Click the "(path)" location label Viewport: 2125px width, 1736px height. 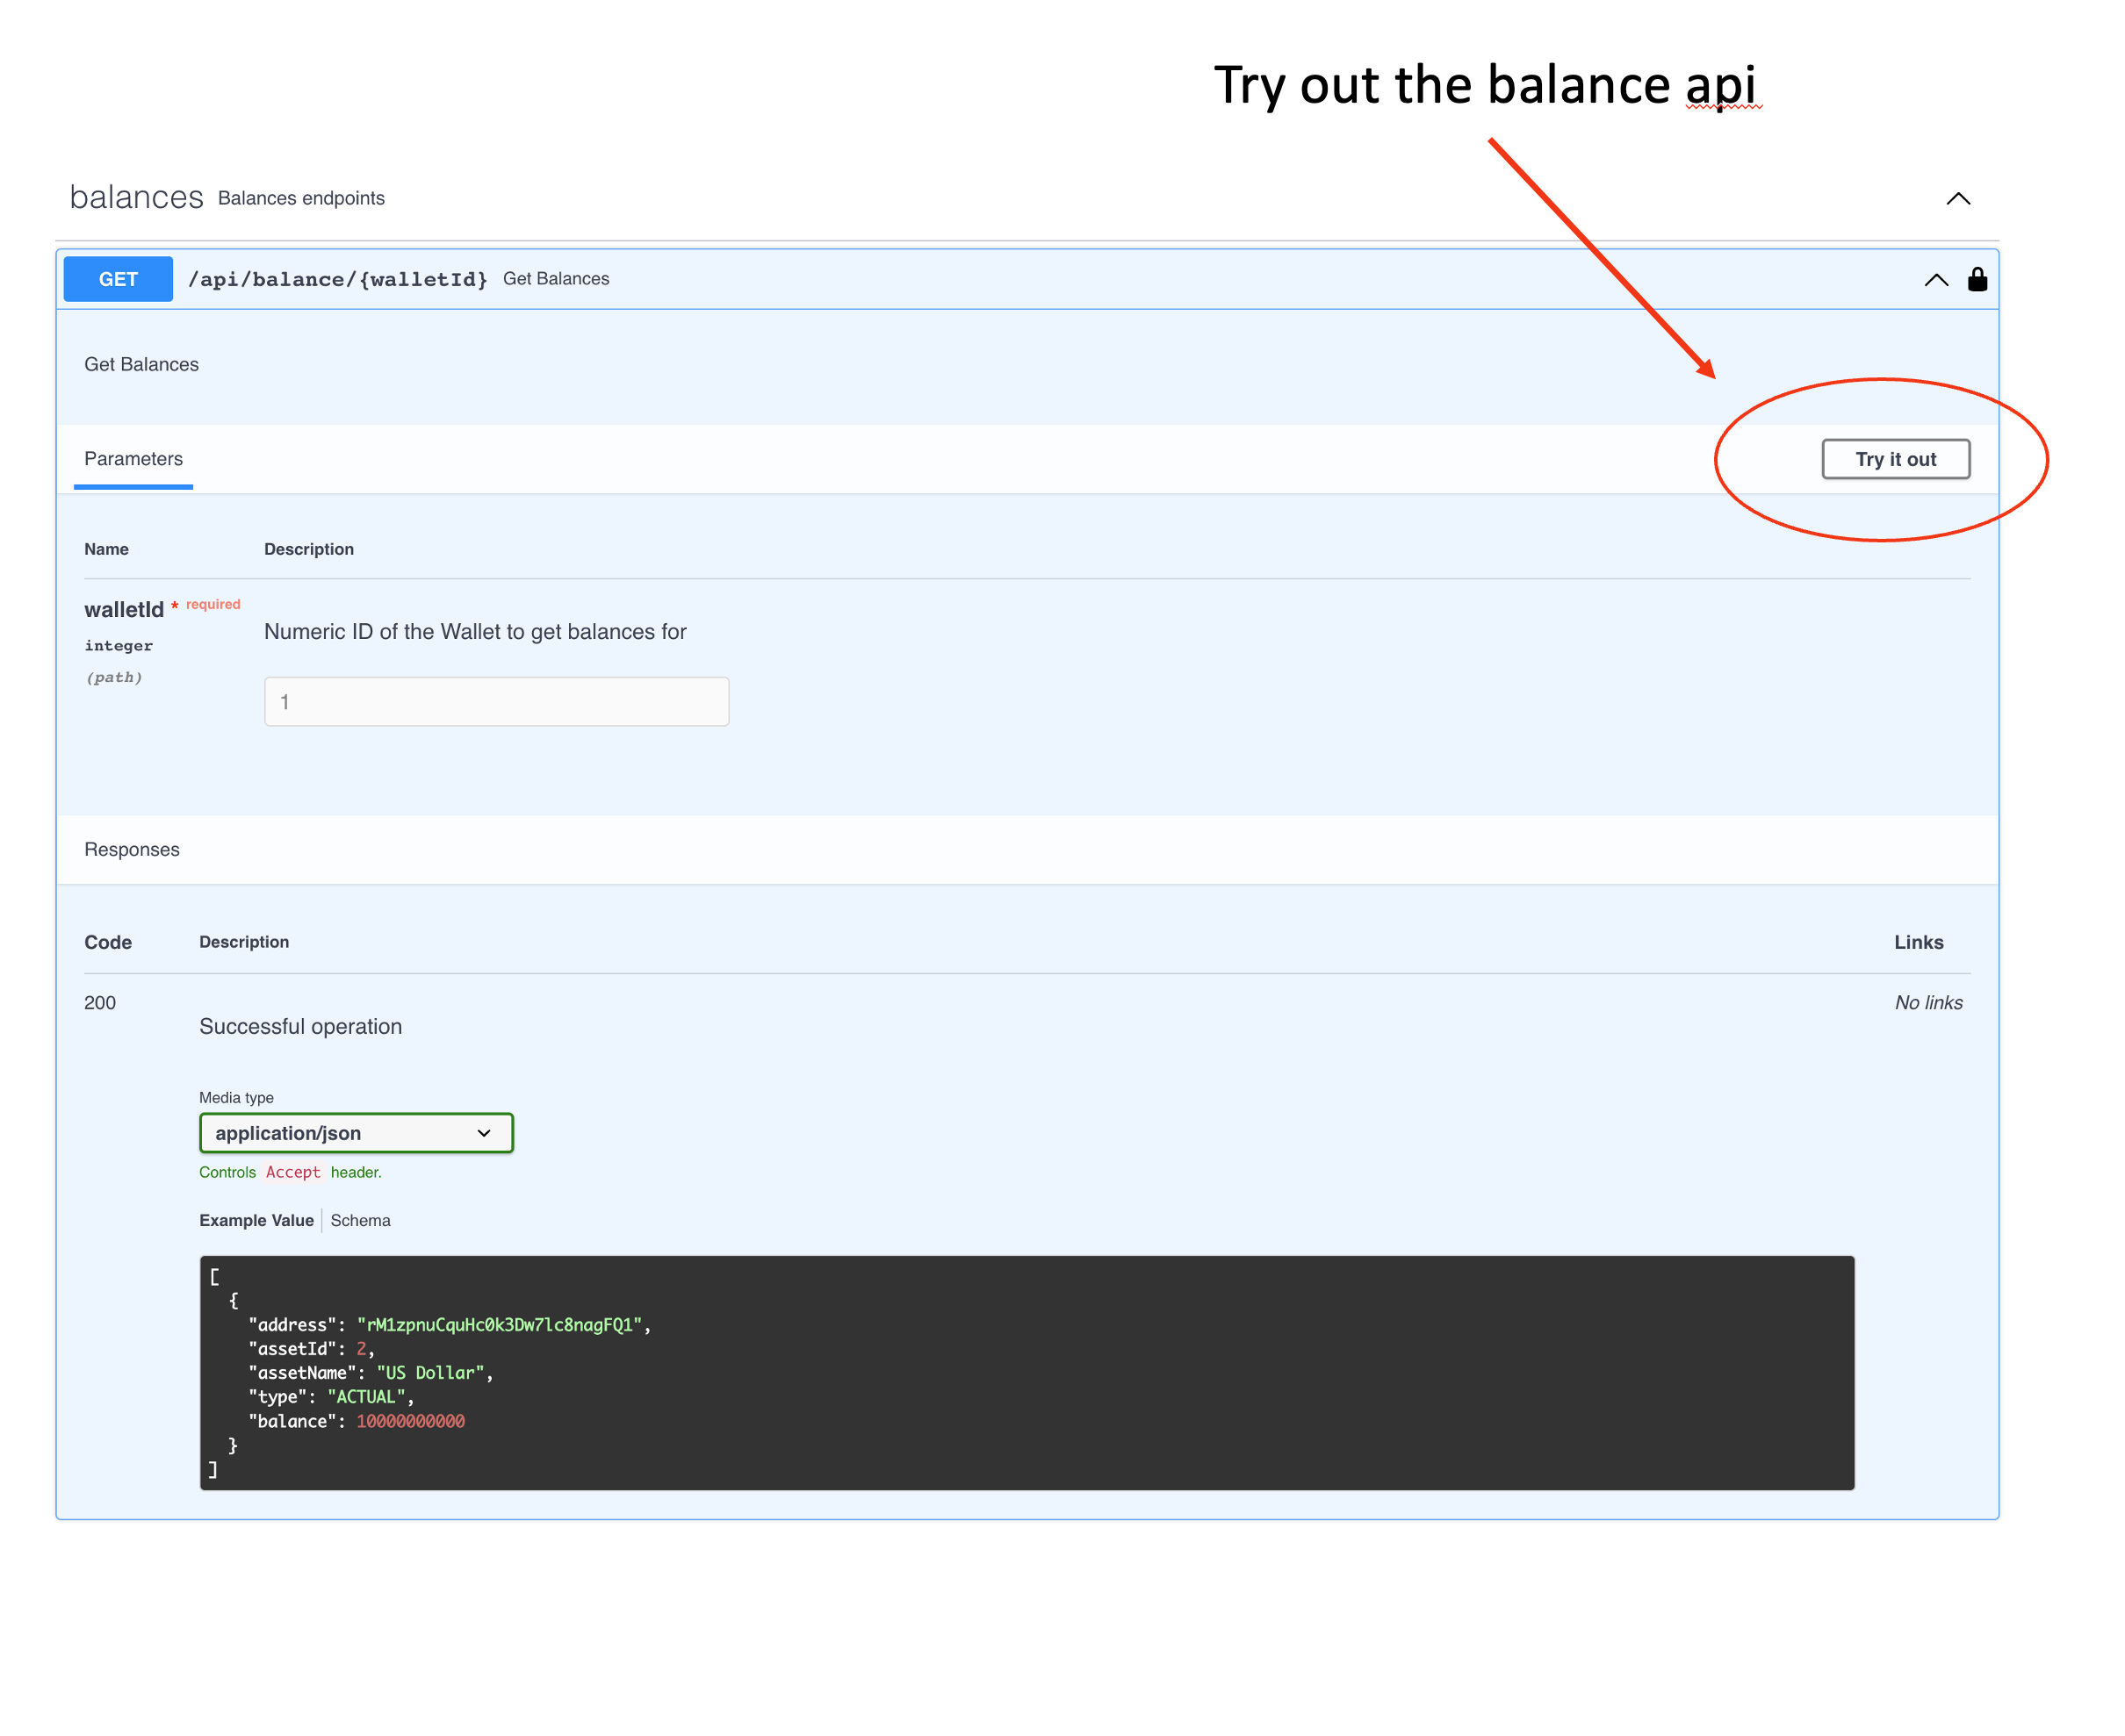coord(114,677)
